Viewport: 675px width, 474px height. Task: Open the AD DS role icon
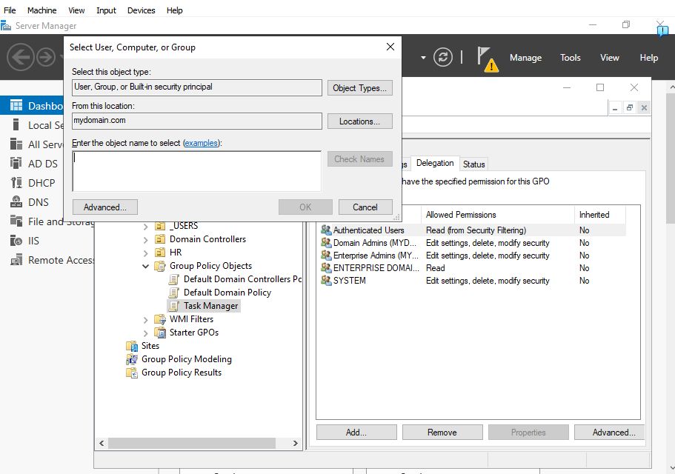tap(16, 164)
